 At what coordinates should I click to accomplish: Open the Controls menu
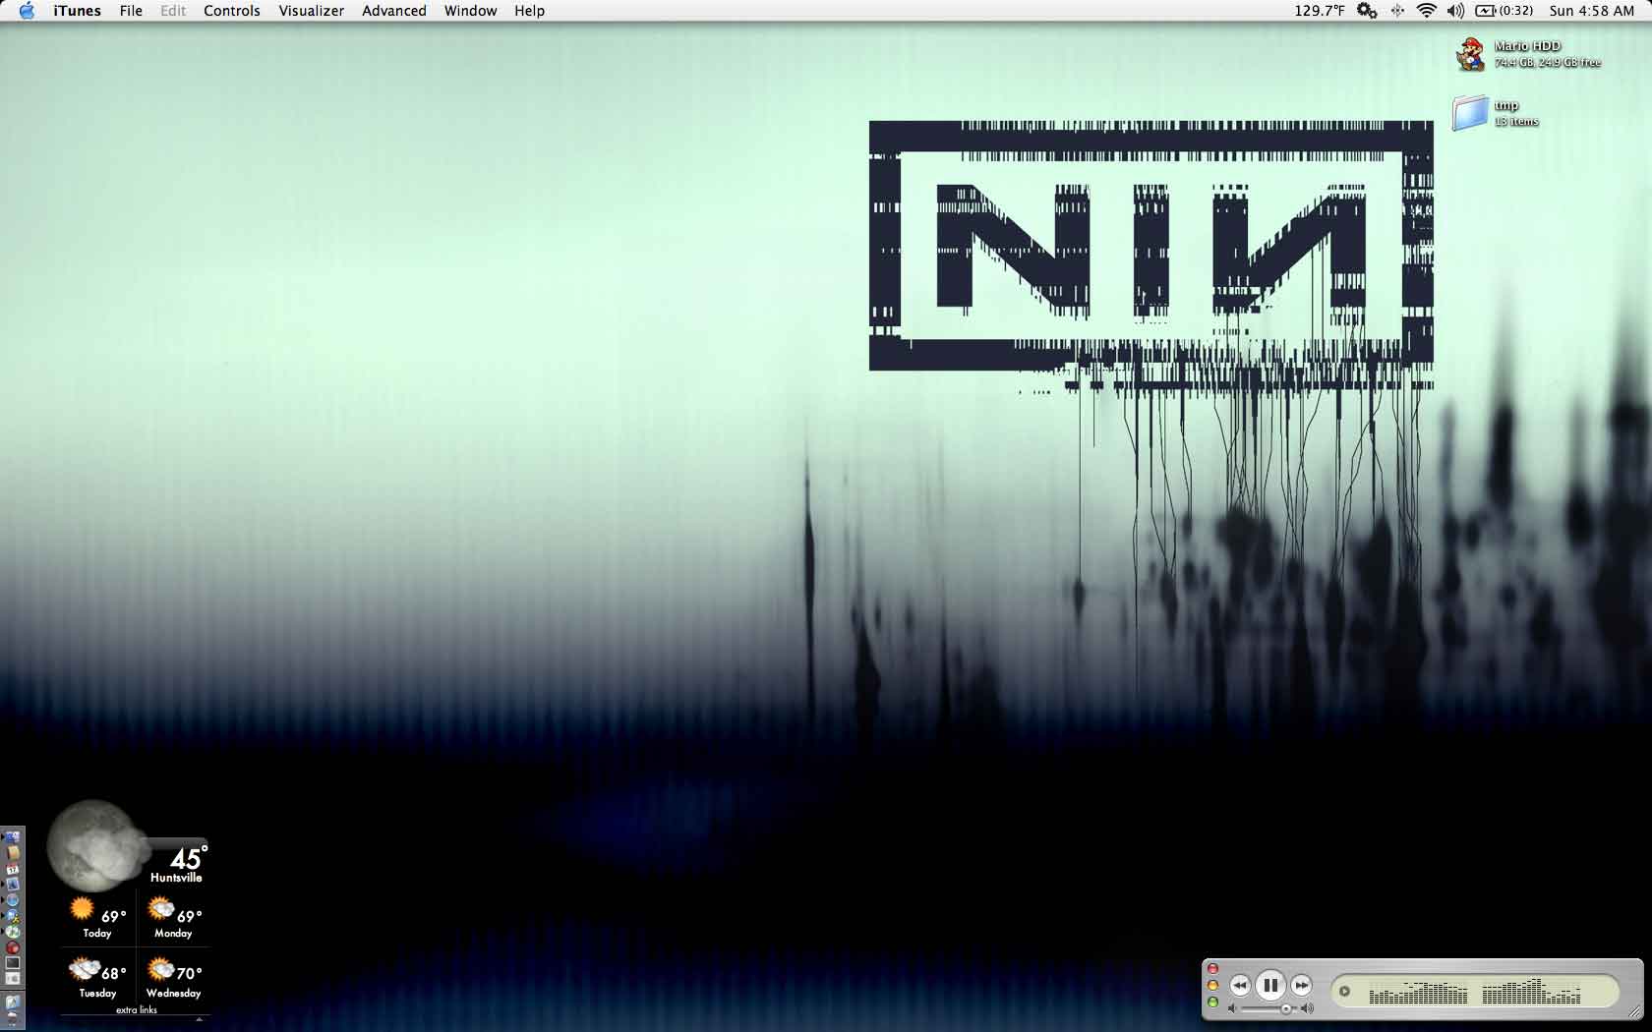pyautogui.click(x=232, y=11)
